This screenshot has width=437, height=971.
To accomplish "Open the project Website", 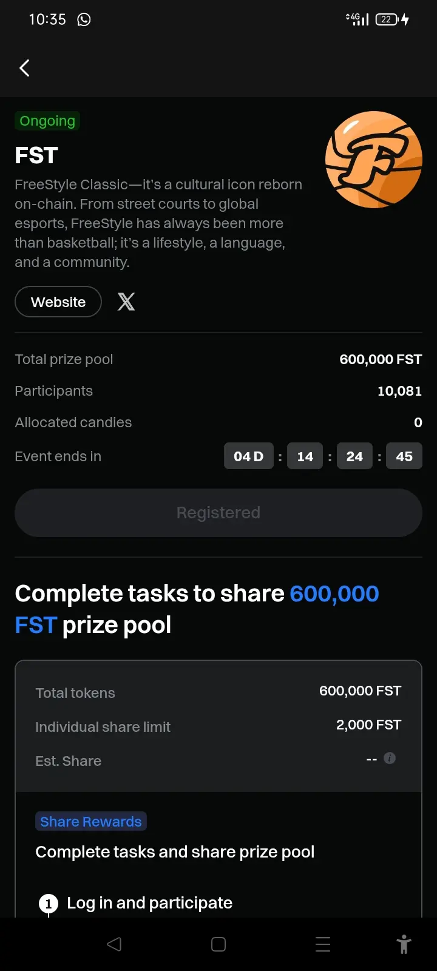I will (58, 302).
